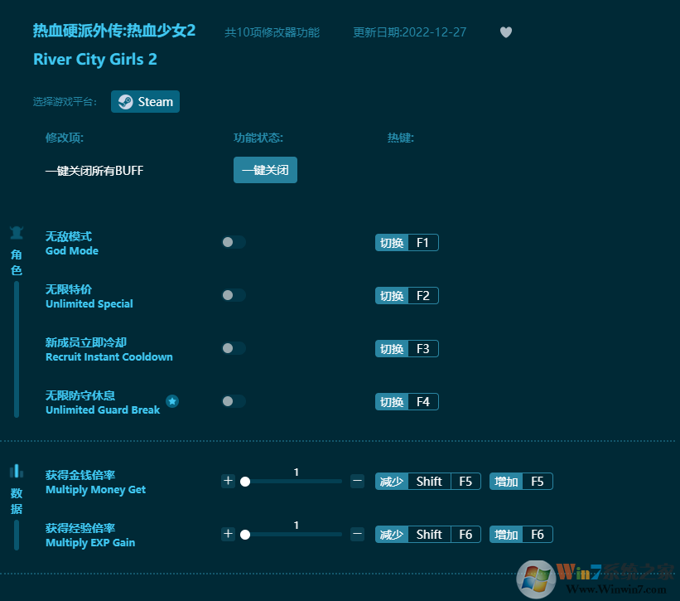Click the Multiply Money Get slider handle
Image resolution: width=680 pixels, height=601 pixels.
point(245,482)
